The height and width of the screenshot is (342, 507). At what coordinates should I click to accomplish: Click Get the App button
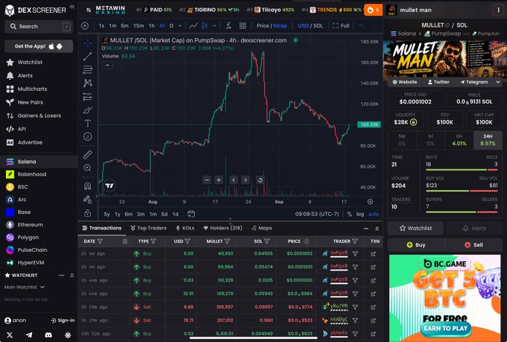coord(39,46)
